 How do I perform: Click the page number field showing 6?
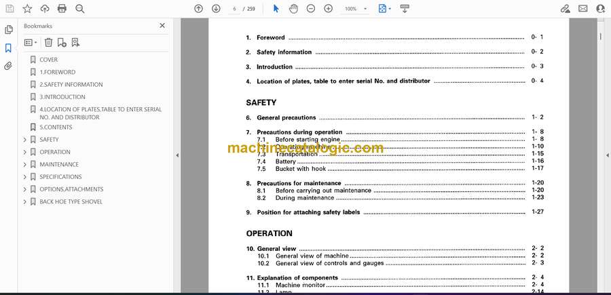[234, 9]
